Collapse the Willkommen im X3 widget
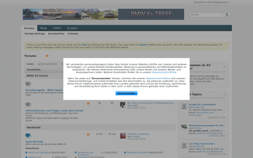This screenshot has width=253, height=158. coord(224,67)
